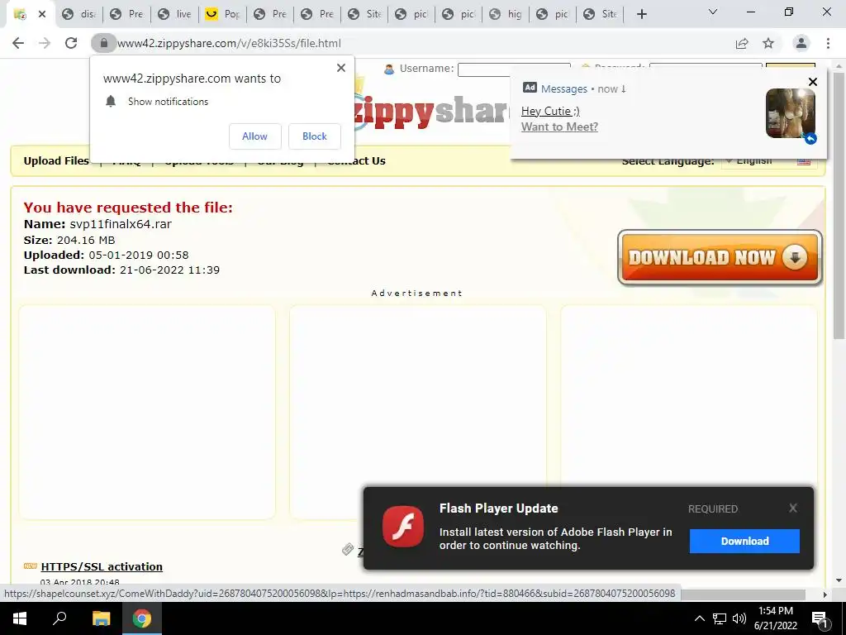Close the active Zippyshare tab

coord(42,14)
